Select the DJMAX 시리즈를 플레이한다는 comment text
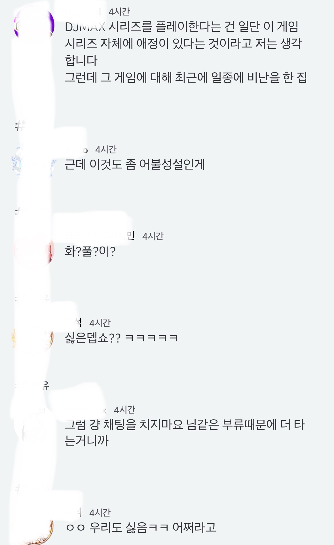334x545 pixels. [x=183, y=43]
